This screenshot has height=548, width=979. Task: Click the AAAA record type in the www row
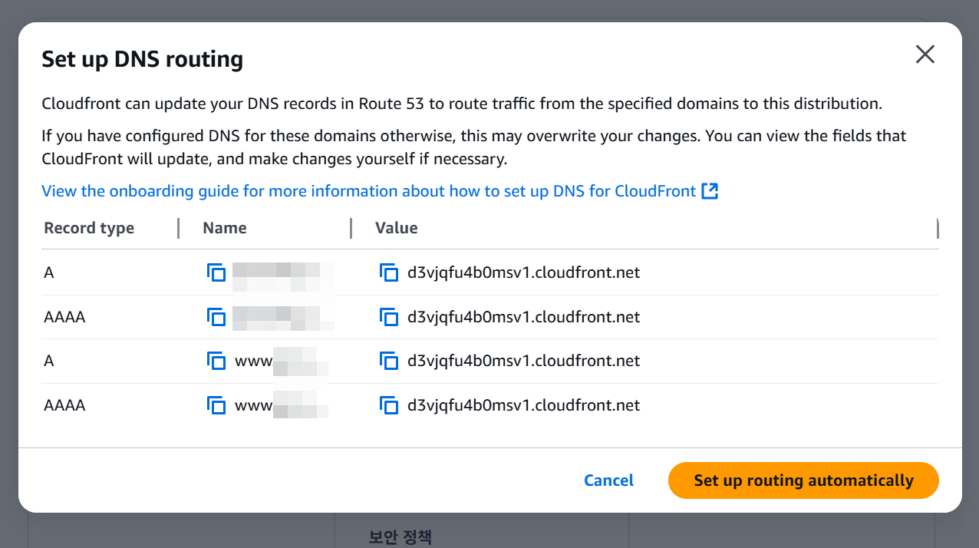pos(64,405)
